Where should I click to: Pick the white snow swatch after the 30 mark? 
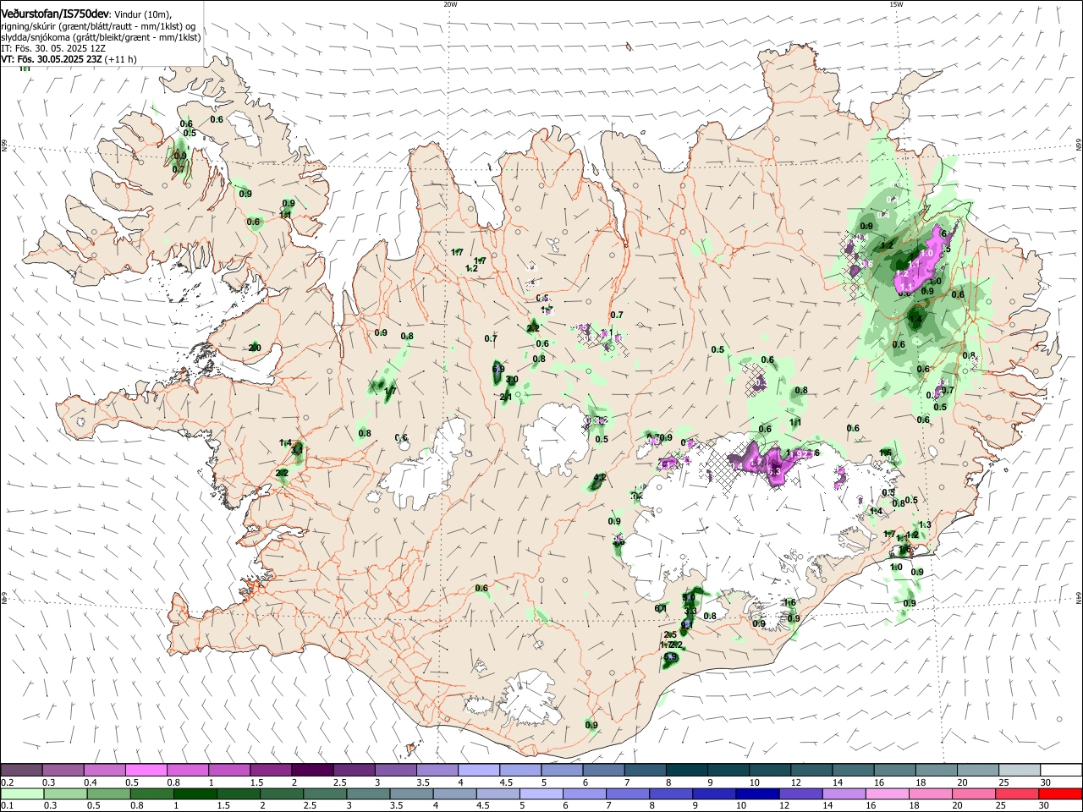coord(1060,771)
